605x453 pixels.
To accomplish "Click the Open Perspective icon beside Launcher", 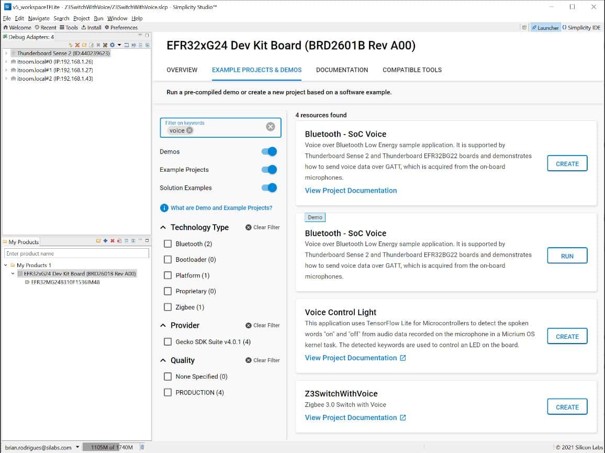I will click(x=524, y=27).
